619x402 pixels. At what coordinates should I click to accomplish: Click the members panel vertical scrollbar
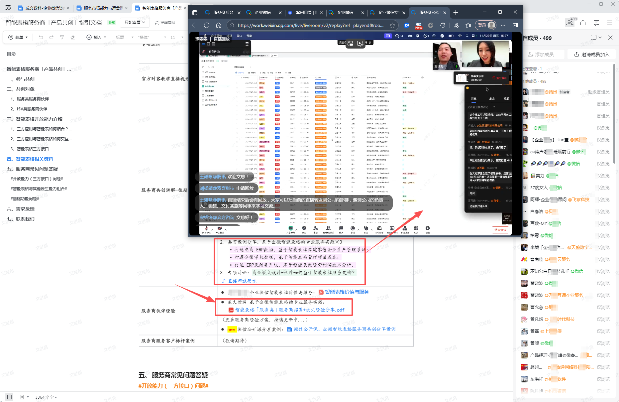[614, 113]
